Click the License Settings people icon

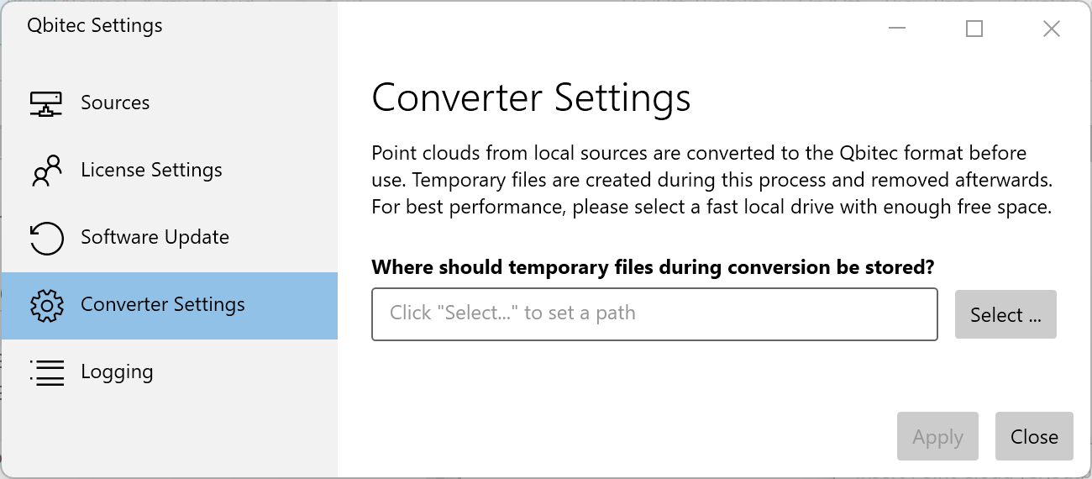47,171
